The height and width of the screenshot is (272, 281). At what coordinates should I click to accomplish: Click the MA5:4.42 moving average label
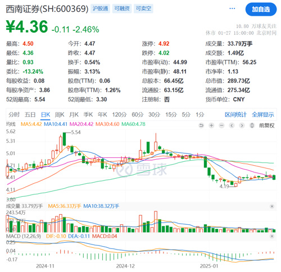tap(31, 124)
